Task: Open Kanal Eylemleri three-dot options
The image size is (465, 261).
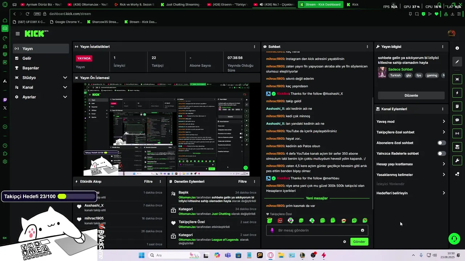Action: [442, 109]
